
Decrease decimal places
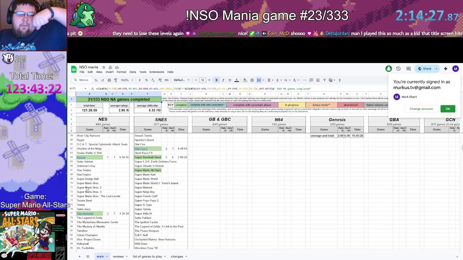click(153, 80)
